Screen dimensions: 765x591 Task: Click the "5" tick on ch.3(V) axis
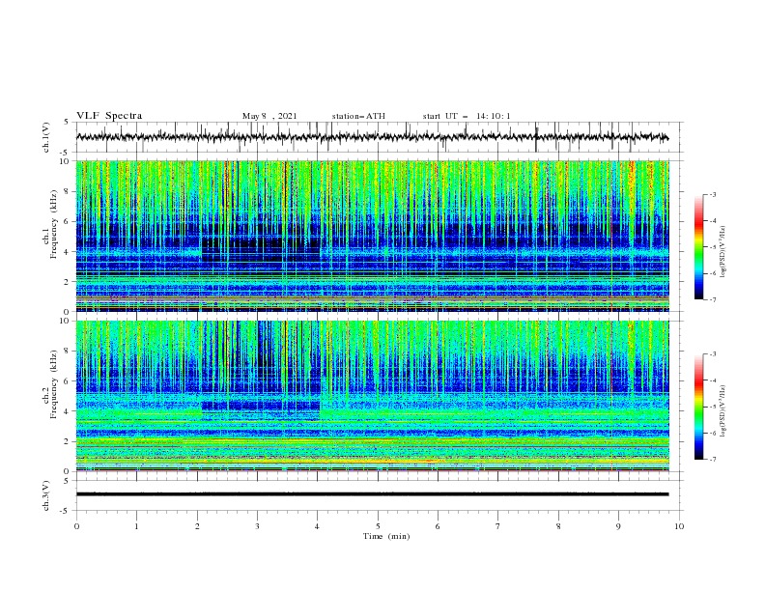68,480
